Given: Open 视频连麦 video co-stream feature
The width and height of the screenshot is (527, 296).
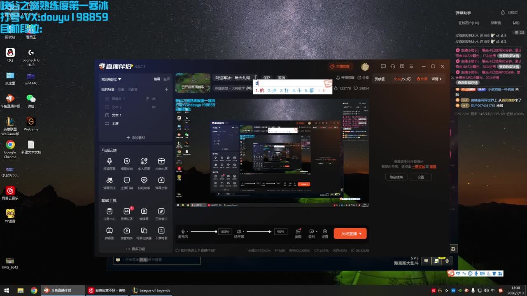Looking at the screenshot, I should pyautogui.click(x=109, y=163).
